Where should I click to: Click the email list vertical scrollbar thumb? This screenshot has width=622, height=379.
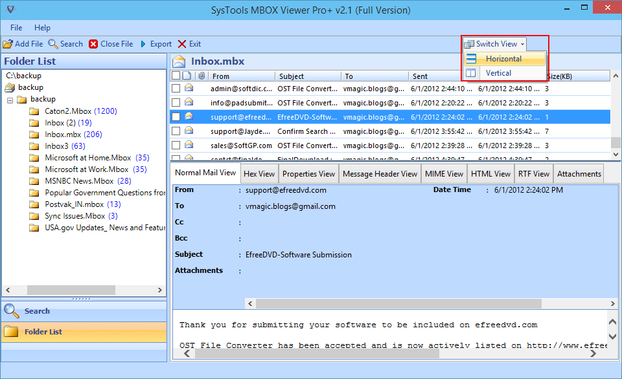click(x=616, y=142)
